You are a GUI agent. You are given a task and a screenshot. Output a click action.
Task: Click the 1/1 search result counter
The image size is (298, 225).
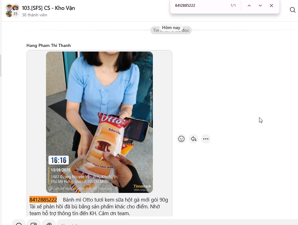[x=233, y=6]
